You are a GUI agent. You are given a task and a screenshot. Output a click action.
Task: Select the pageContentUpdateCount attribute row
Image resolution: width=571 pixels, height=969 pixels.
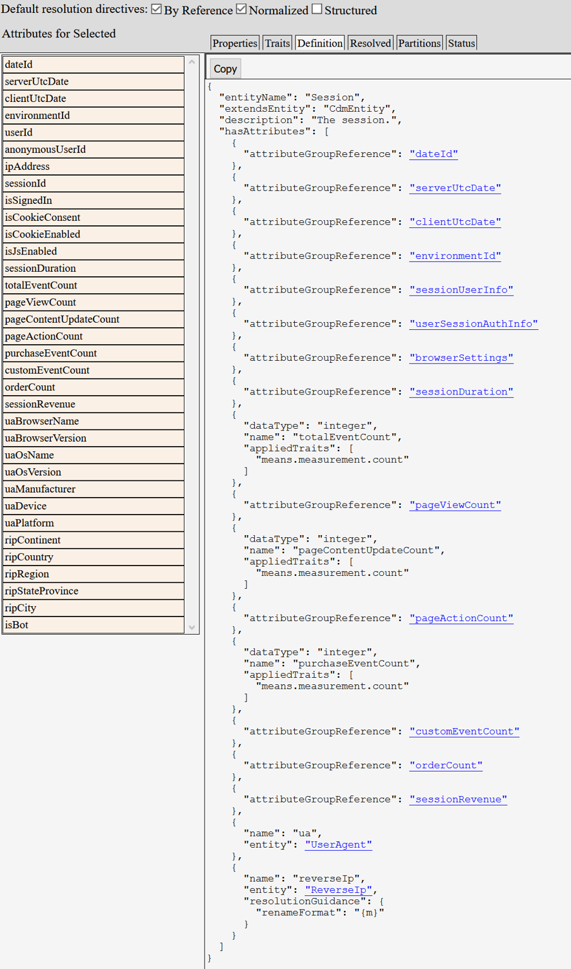(94, 320)
